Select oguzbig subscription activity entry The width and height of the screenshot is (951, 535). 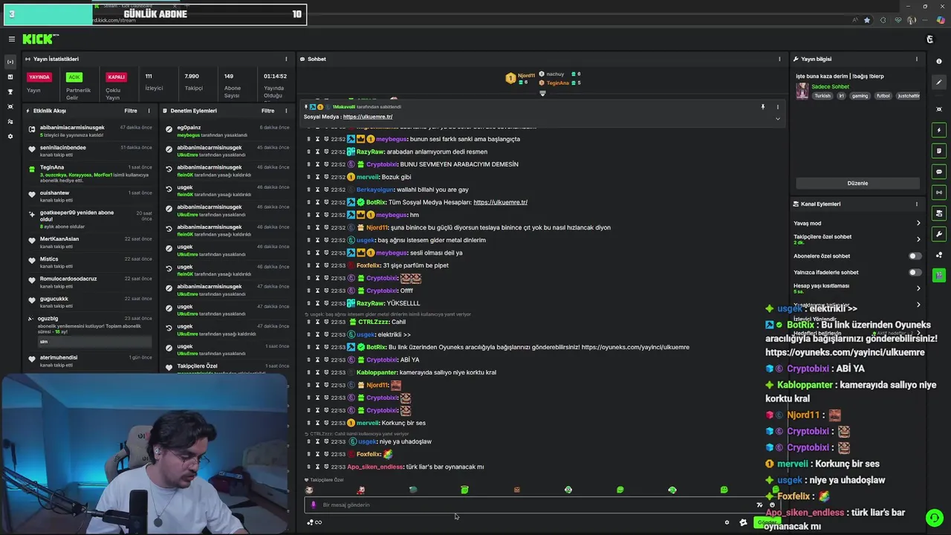click(90, 331)
